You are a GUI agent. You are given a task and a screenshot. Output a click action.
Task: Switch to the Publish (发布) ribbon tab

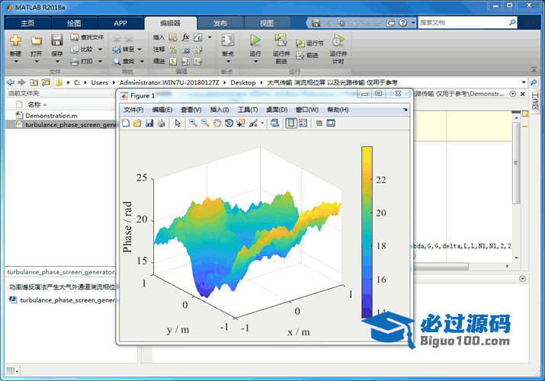pyautogui.click(x=220, y=24)
